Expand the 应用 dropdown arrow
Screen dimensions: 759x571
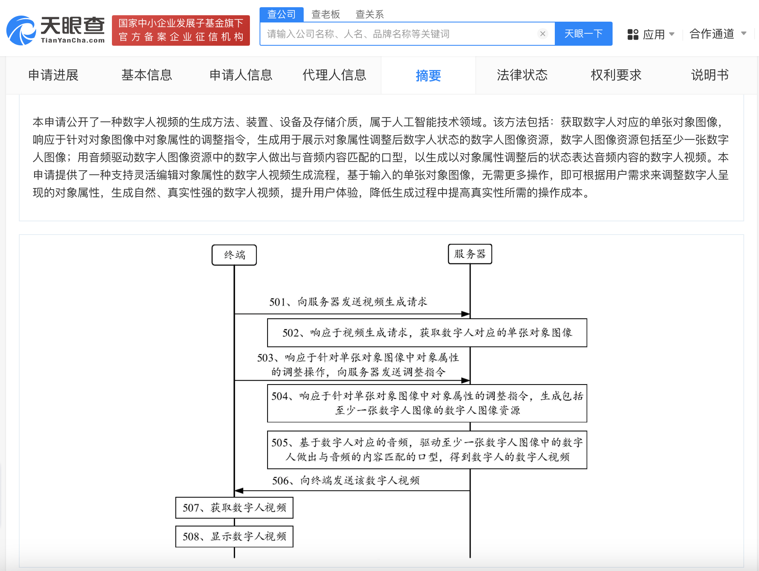(672, 34)
